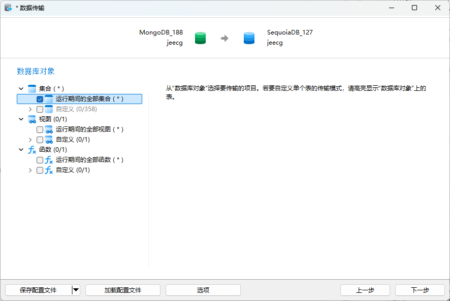Check the 自定义 (0/1) box under 函数
The height and width of the screenshot is (301, 450).
pos(40,171)
